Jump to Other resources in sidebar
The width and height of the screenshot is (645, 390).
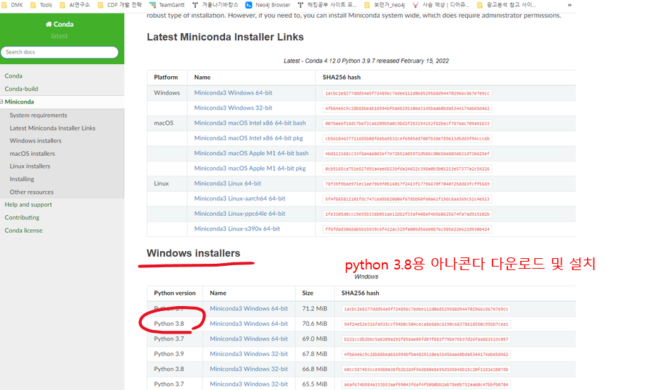pos(32,192)
